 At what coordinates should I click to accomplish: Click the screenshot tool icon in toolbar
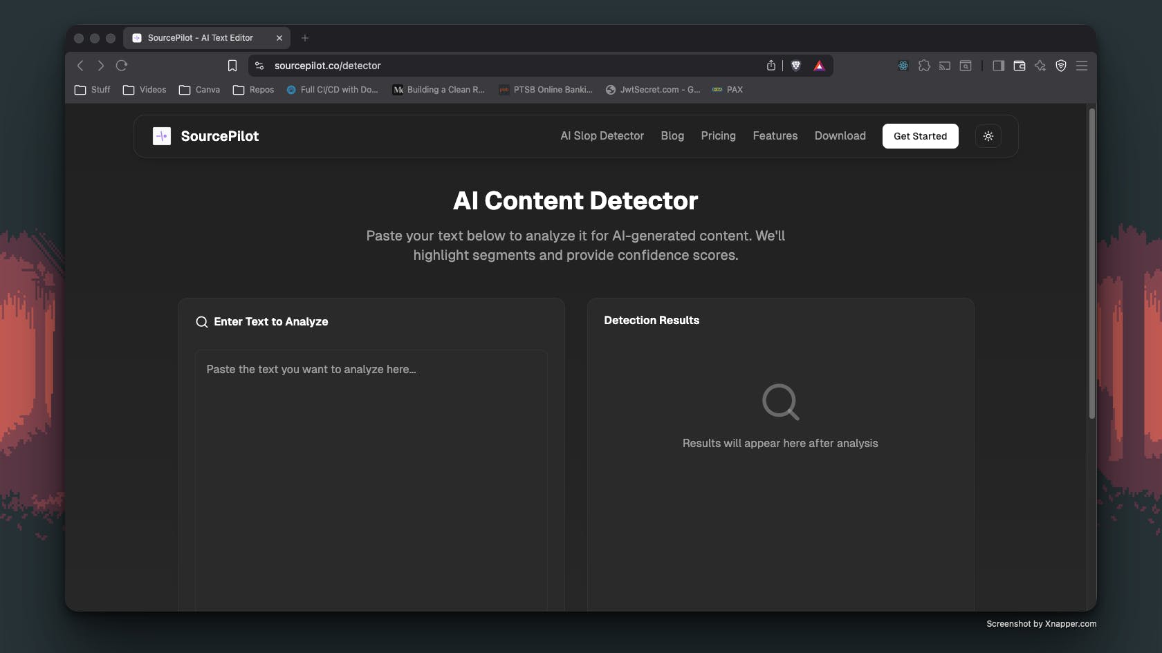pyautogui.click(x=966, y=66)
